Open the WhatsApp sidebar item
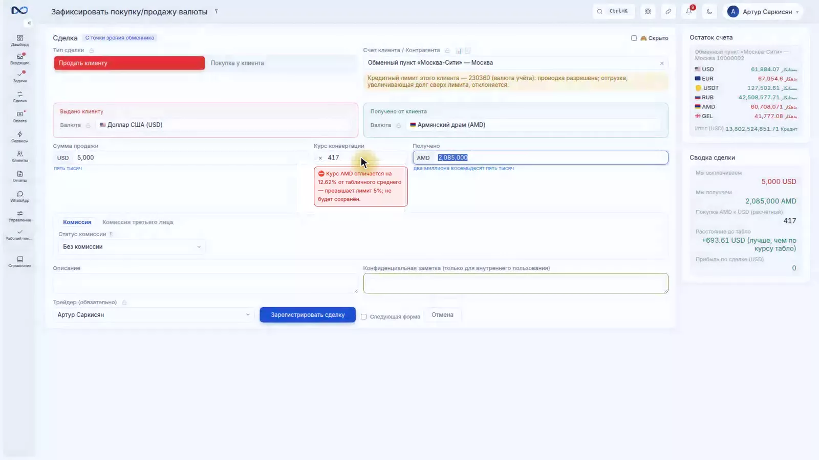Image resolution: width=819 pixels, height=460 pixels. point(19,196)
